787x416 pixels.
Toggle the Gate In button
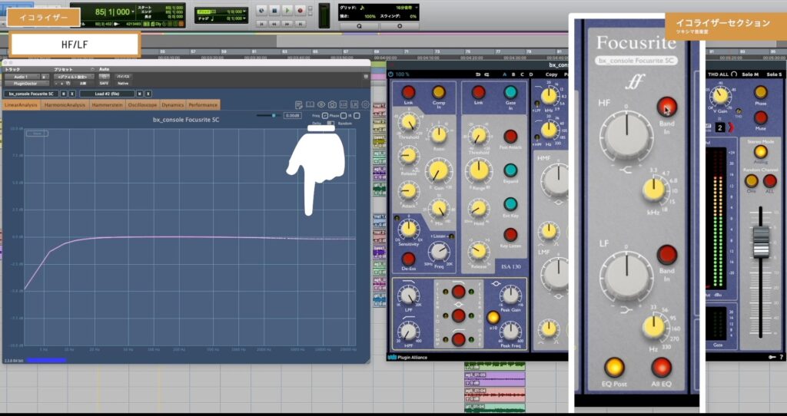(x=510, y=92)
